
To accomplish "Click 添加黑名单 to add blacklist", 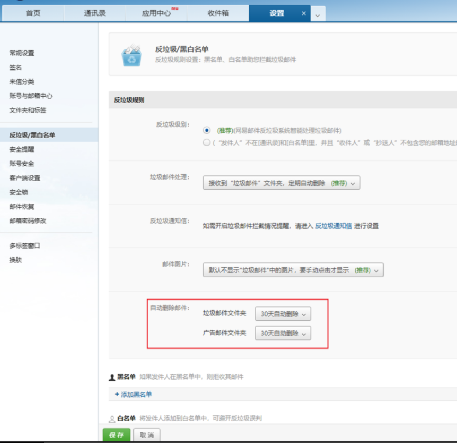I will (133, 394).
